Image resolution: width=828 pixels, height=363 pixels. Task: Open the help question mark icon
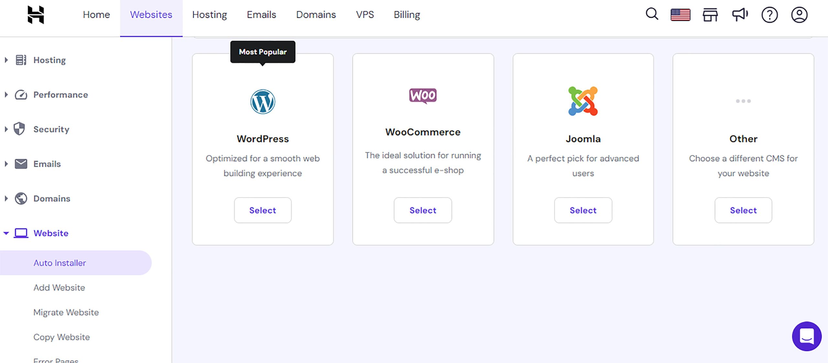tap(769, 15)
